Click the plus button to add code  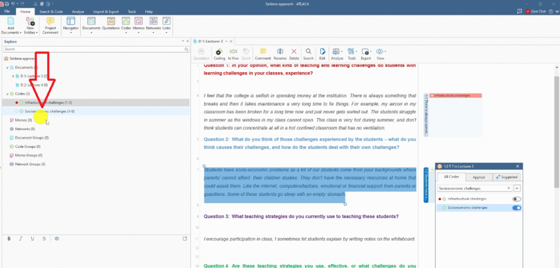[517, 188]
